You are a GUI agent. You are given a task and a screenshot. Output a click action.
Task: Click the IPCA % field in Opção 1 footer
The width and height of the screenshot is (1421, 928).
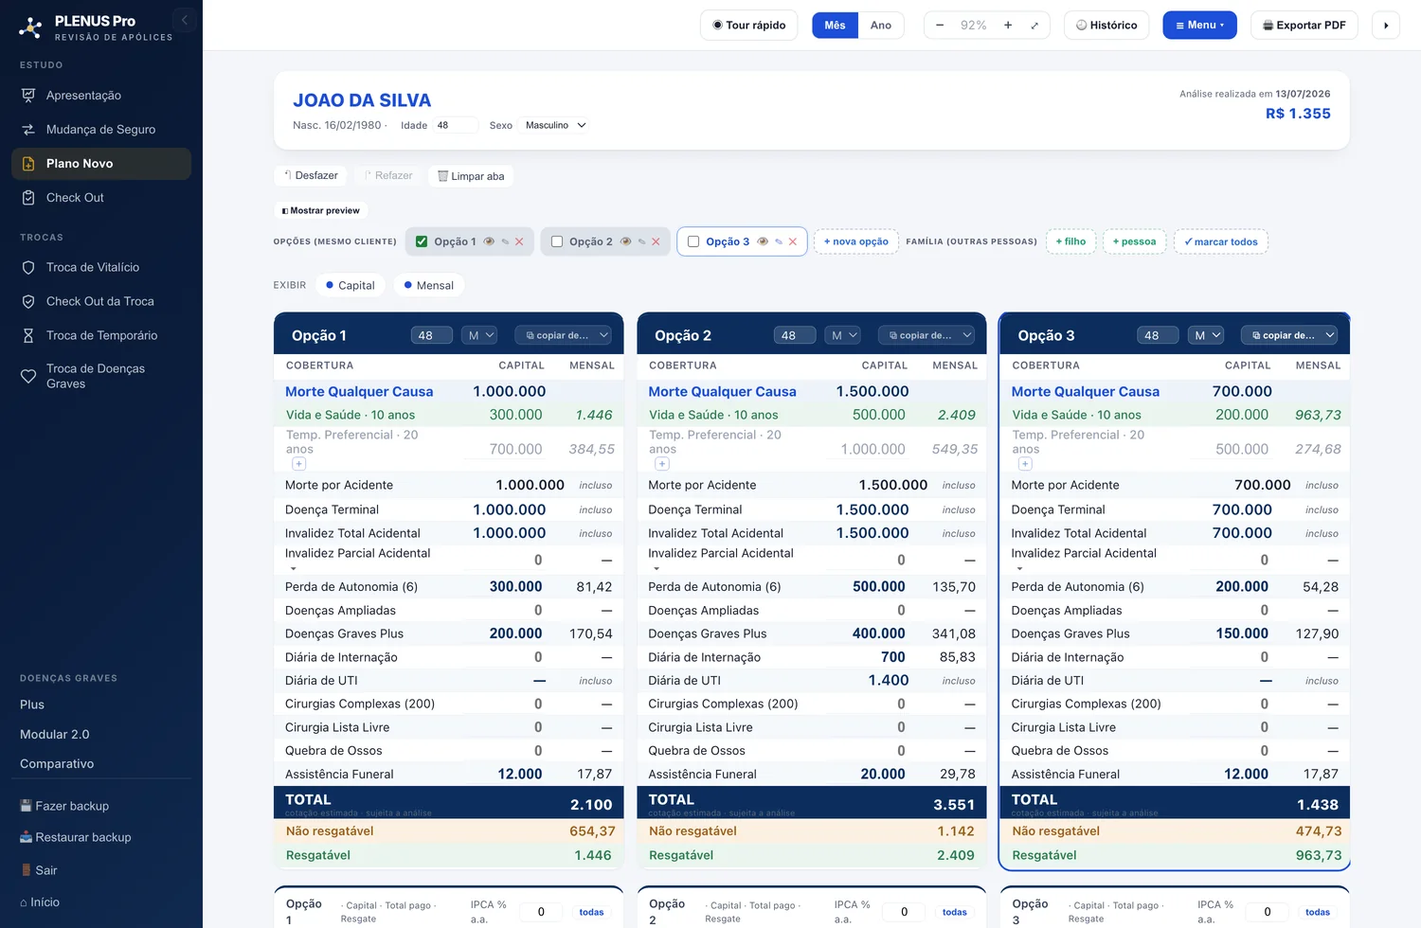pyautogui.click(x=541, y=912)
